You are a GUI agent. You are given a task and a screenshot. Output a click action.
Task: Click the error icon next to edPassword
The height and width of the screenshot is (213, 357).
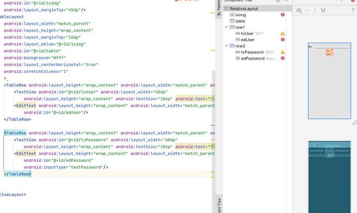[283, 58]
